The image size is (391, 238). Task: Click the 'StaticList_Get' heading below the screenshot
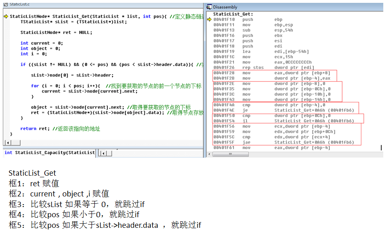coord(33,173)
